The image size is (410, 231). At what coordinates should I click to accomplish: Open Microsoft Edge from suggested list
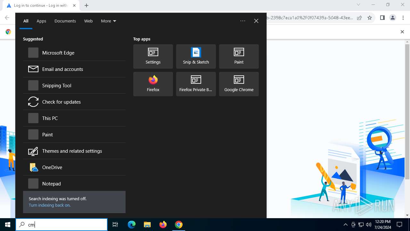click(x=74, y=53)
